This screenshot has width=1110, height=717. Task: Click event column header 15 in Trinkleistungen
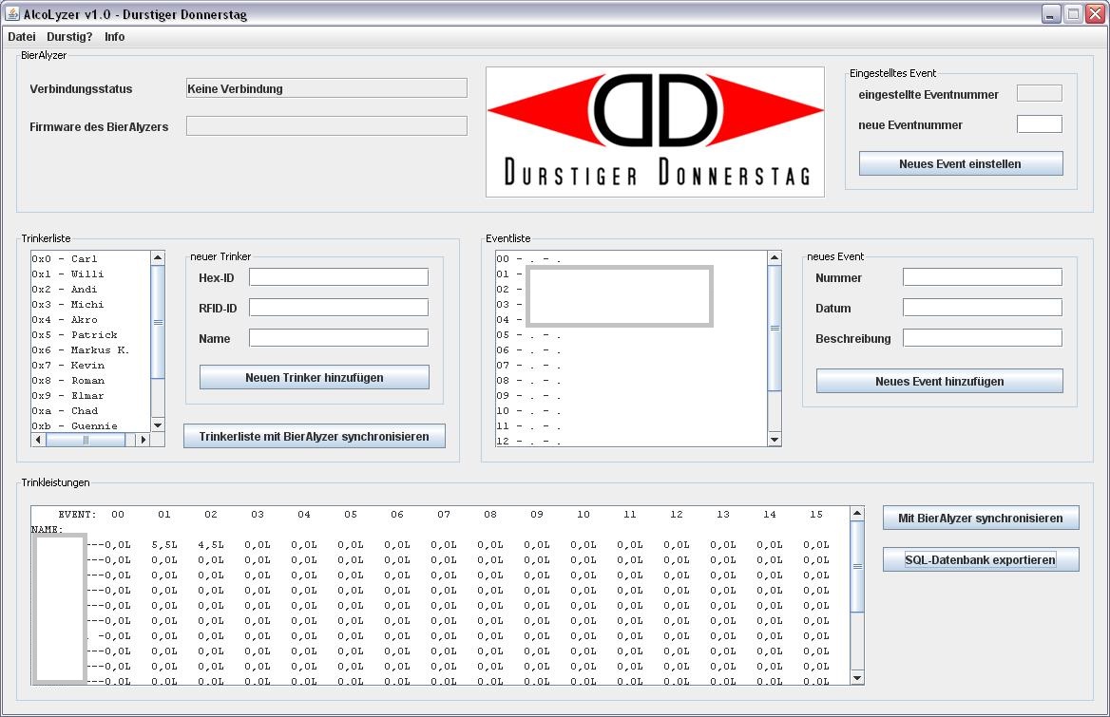816,514
